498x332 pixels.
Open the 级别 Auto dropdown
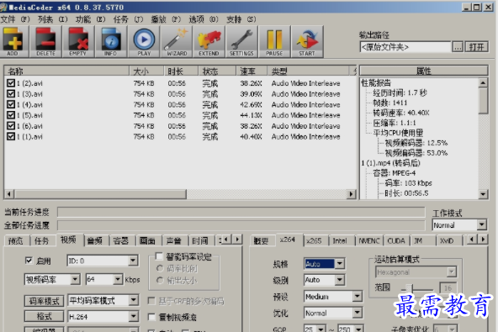324,280
